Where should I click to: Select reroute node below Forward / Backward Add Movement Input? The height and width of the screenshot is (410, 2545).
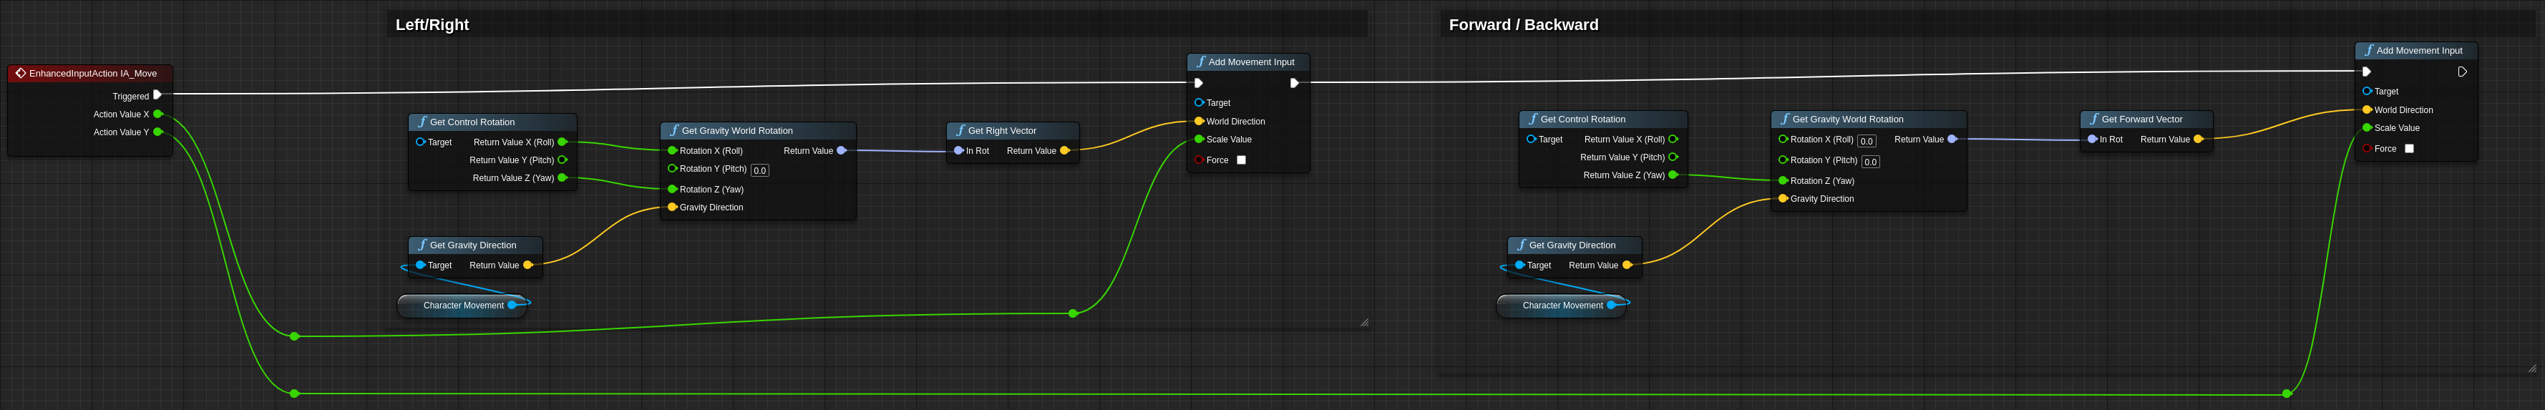2287,394
